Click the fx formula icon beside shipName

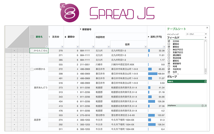pos(206,106)
